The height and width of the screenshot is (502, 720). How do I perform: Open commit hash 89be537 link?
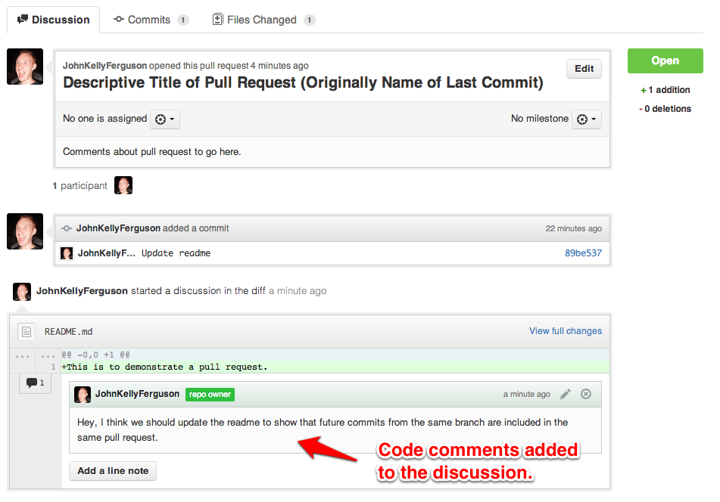[583, 253]
